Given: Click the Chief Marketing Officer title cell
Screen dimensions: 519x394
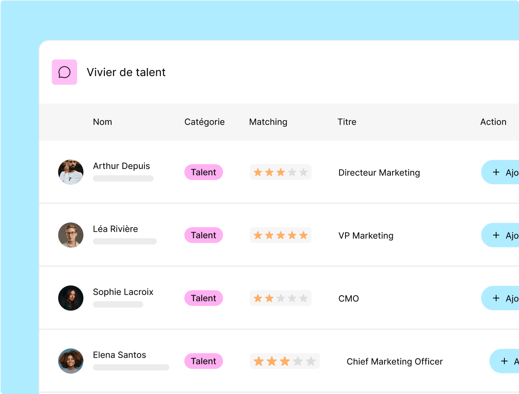Looking at the screenshot, I should (x=394, y=361).
